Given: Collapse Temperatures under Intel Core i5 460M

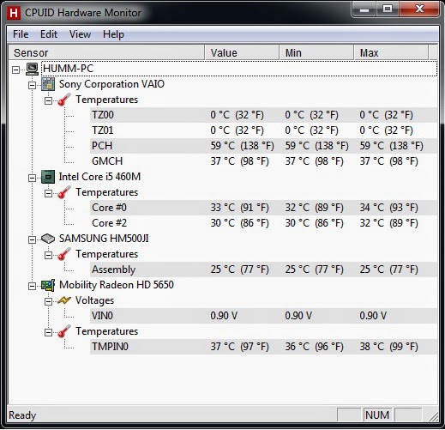Looking at the screenshot, I should tap(48, 193).
